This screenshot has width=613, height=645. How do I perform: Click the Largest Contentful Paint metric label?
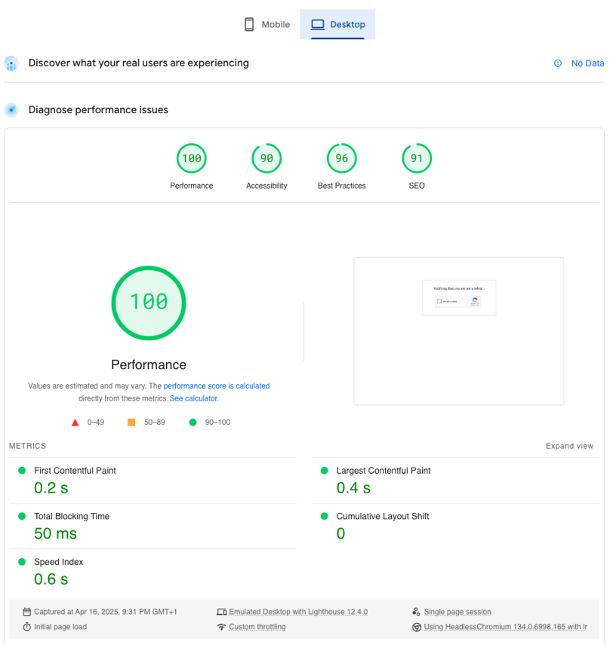coord(384,471)
